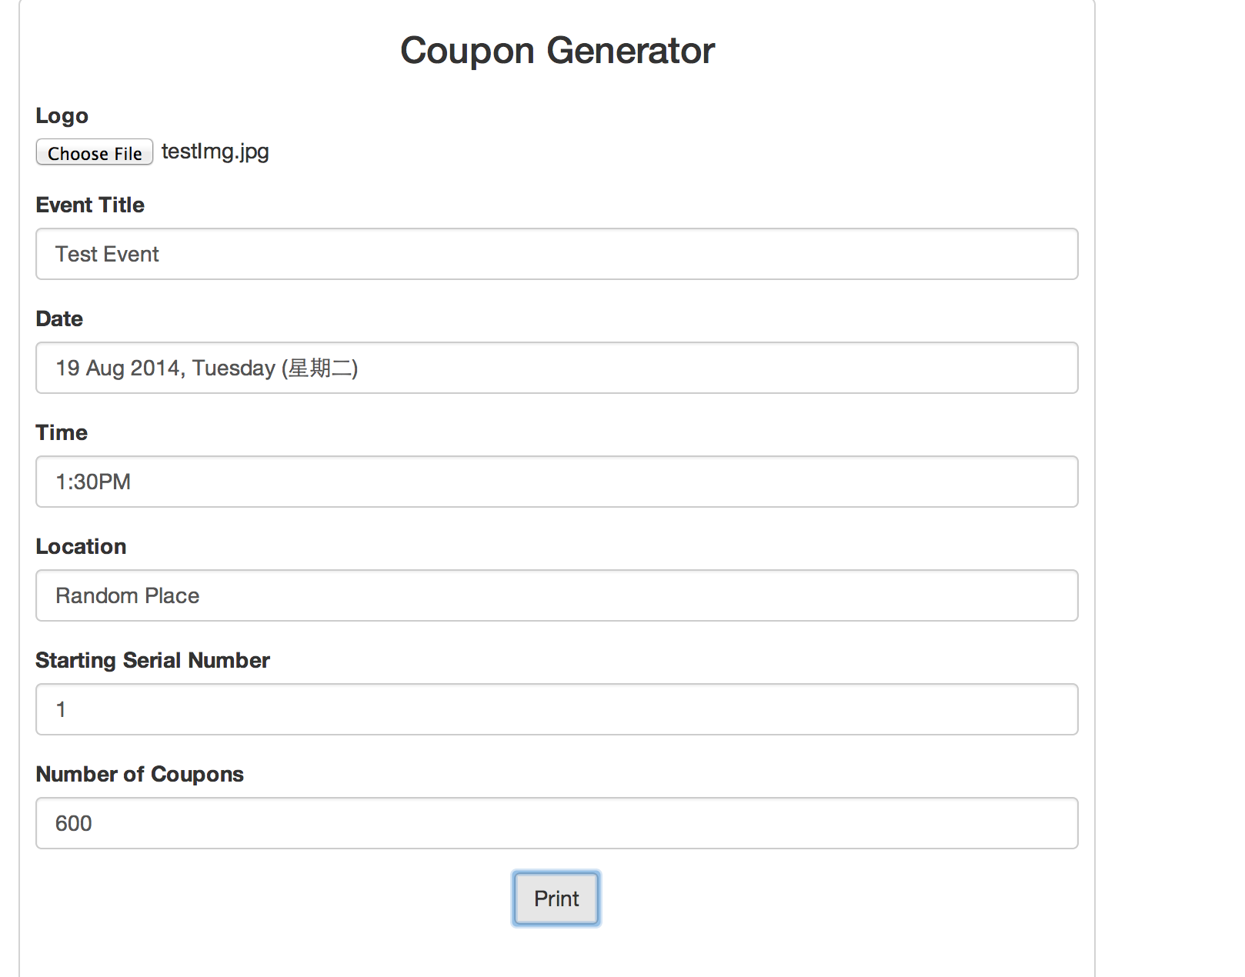The height and width of the screenshot is (977, 1245).
Task: Click the Date label above the date field
Action: (58, 318)
